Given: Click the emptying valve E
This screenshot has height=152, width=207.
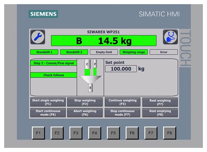Looking at the screenshot, I should [90, 88].
